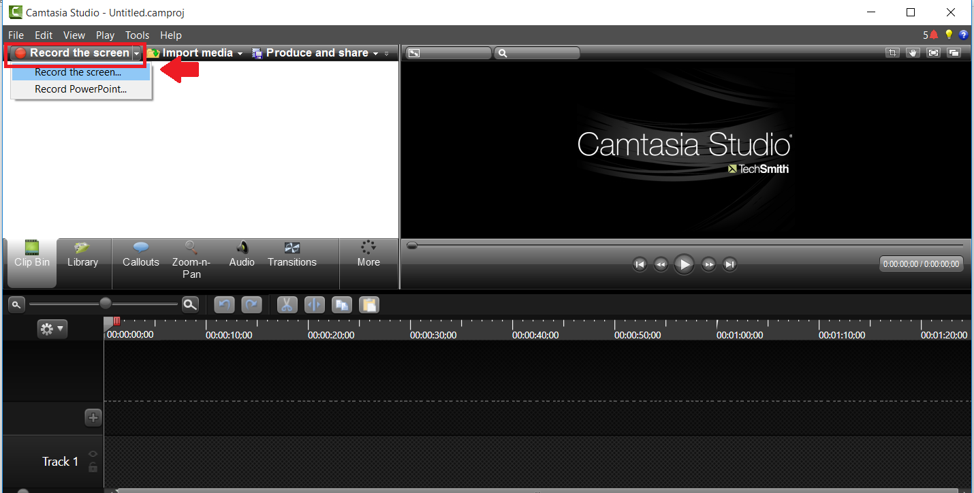
Task: Open the File menu
Action: click(x=16, y=35)
